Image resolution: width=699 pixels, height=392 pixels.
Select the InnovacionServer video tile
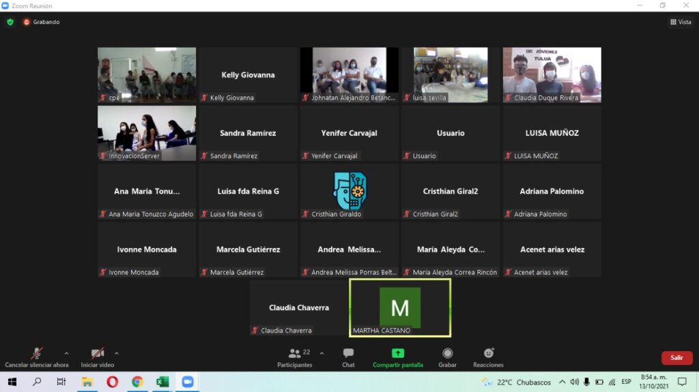[147, 132]
